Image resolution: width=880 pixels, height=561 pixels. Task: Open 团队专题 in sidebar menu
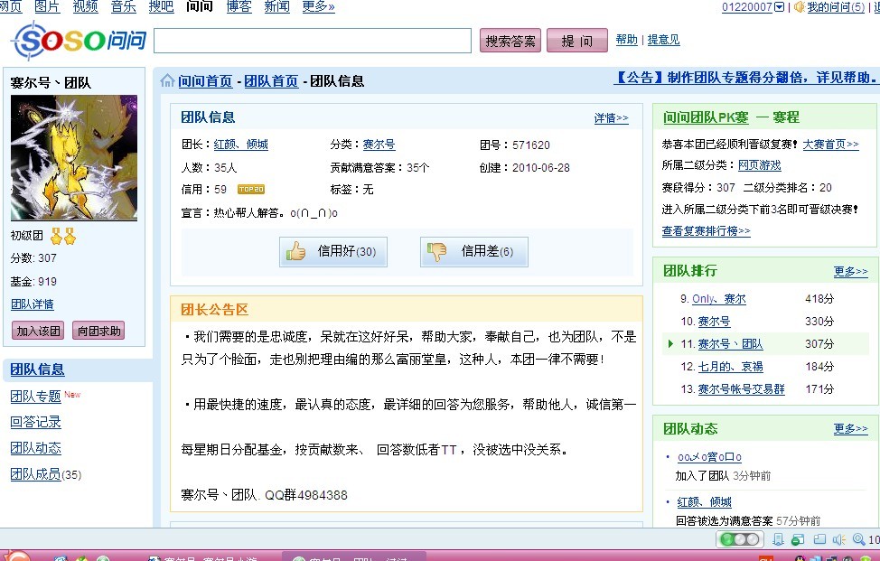[x=35, y=396]
